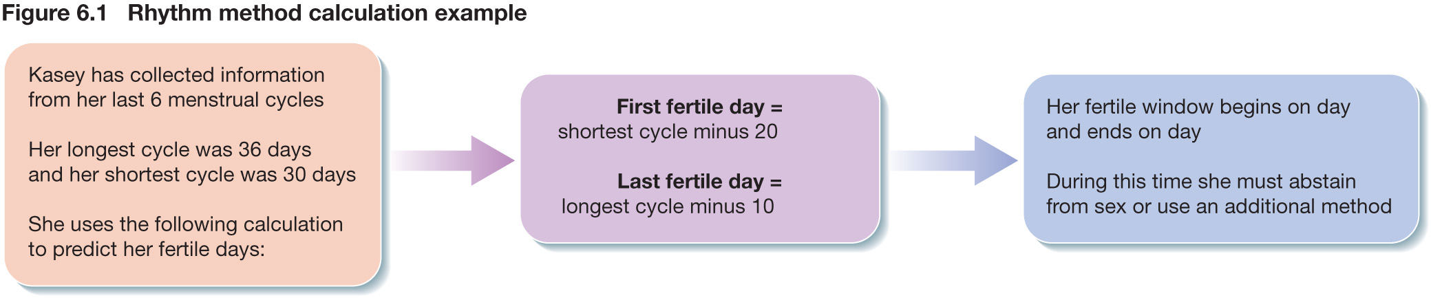Image resolution: width=1431 pixels, height=298 pixels.
Task: Click 'shortest cycle minus 20' text
Action: [668, 131]
